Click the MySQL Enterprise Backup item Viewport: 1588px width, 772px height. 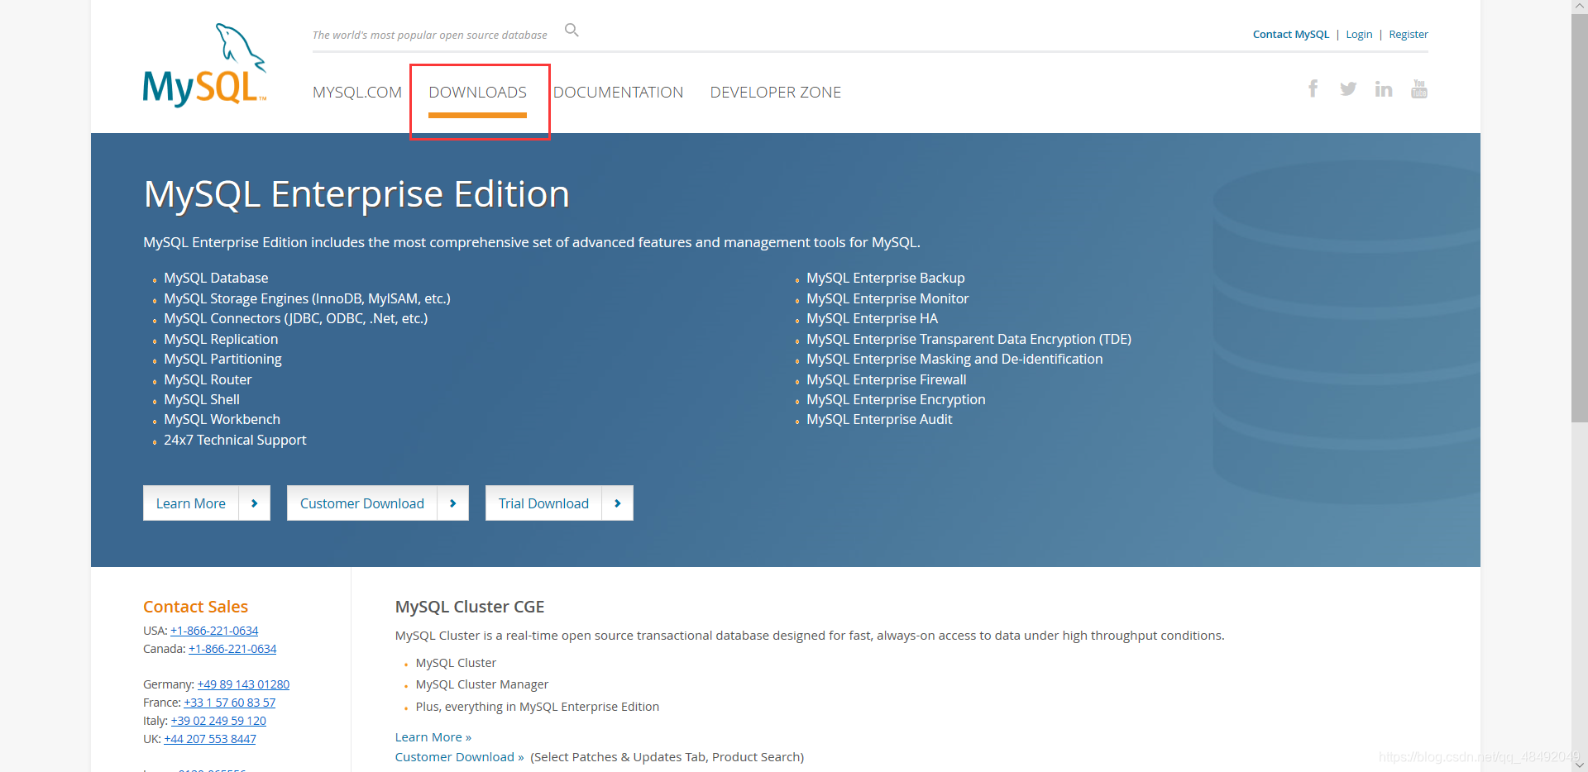(886, 279)
